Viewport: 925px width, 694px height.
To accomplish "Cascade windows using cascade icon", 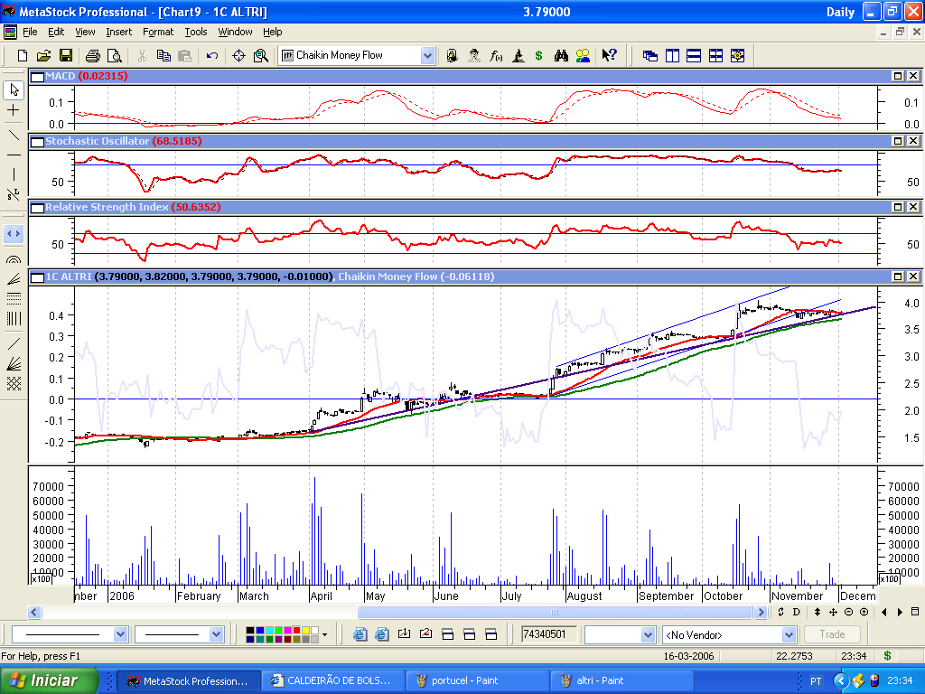I will [650, 55].
